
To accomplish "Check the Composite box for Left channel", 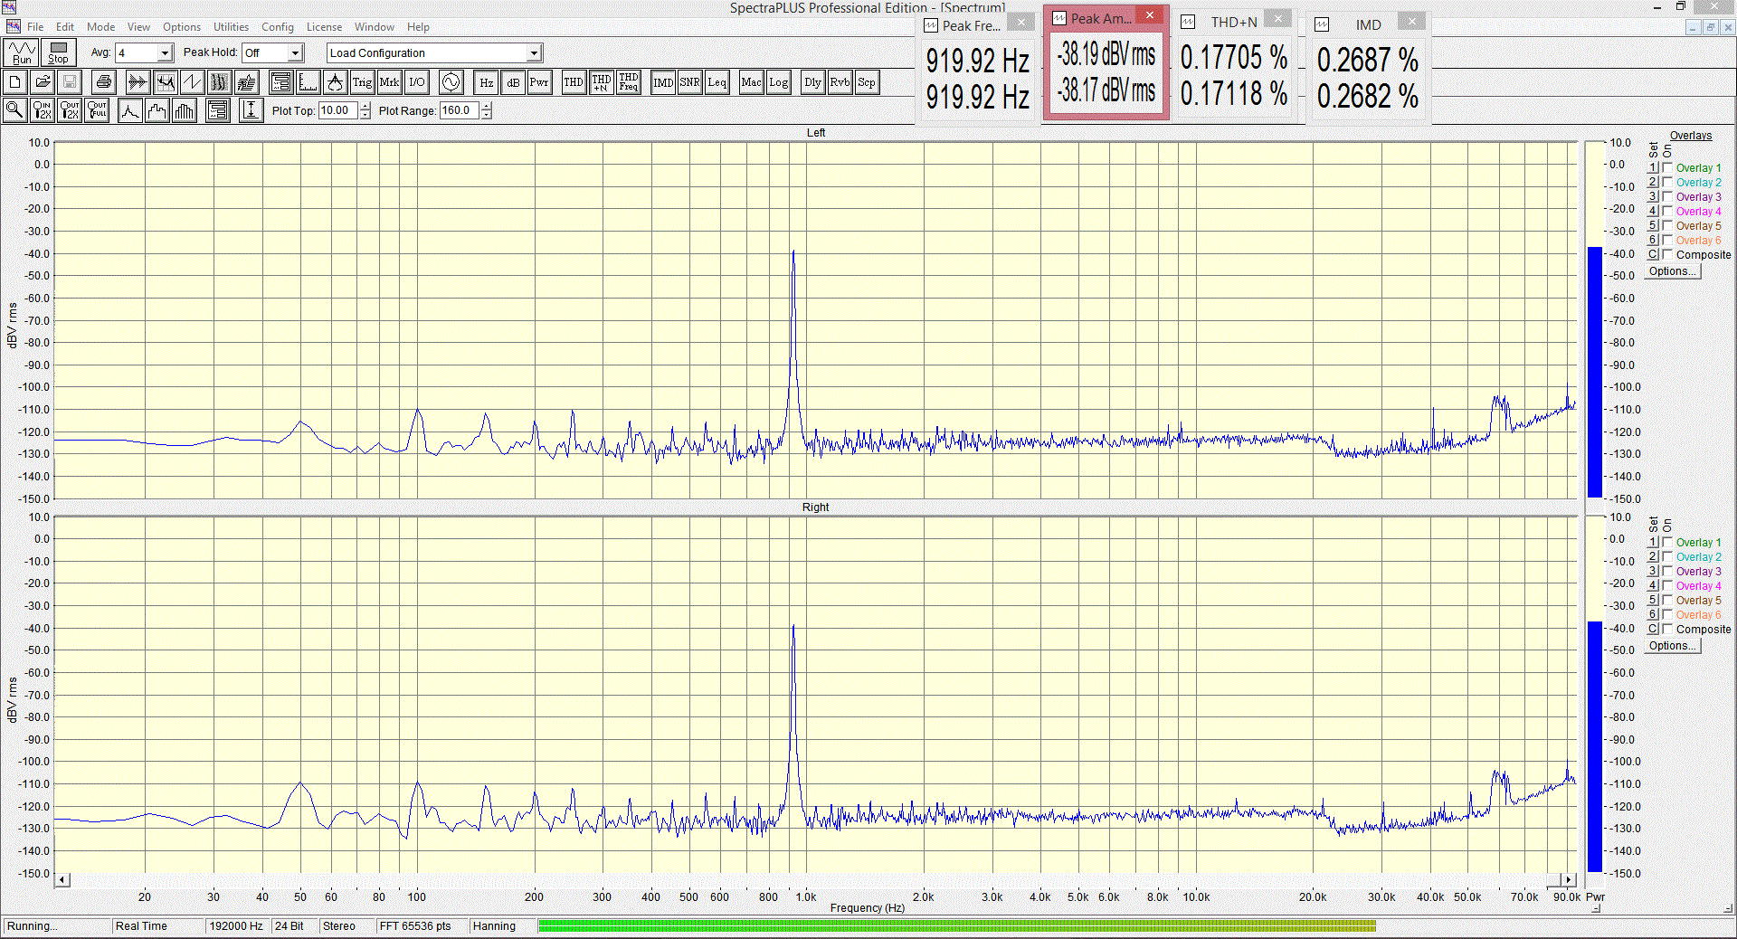I will pyautogui.click(x=1667, y=255).
